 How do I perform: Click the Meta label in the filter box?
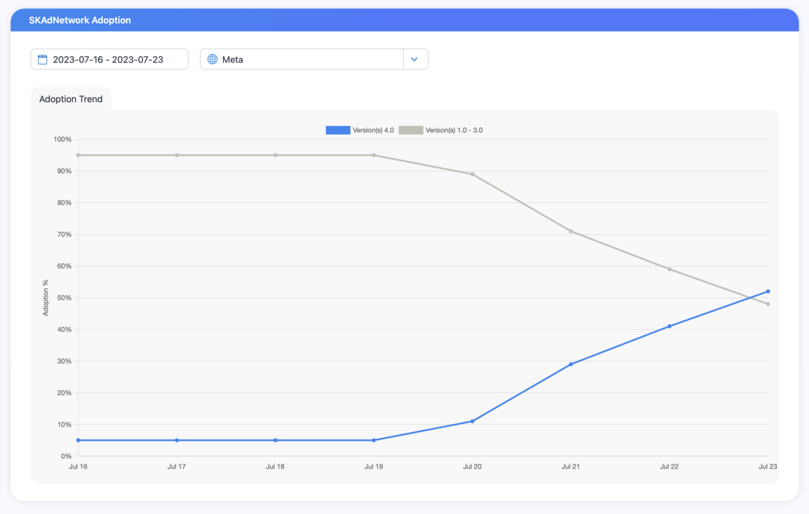(x=233, y=58)
